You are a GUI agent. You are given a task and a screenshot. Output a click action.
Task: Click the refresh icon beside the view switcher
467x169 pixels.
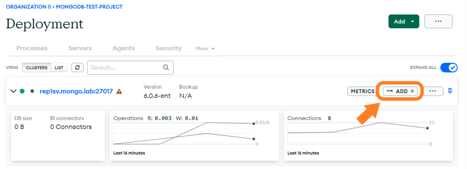pos(77,68)
